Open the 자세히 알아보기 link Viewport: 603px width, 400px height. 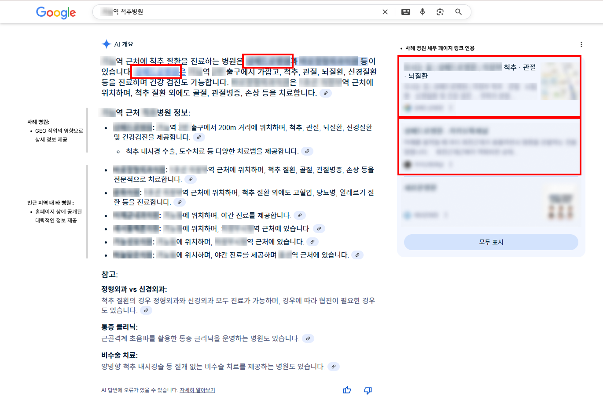[197, 390]
